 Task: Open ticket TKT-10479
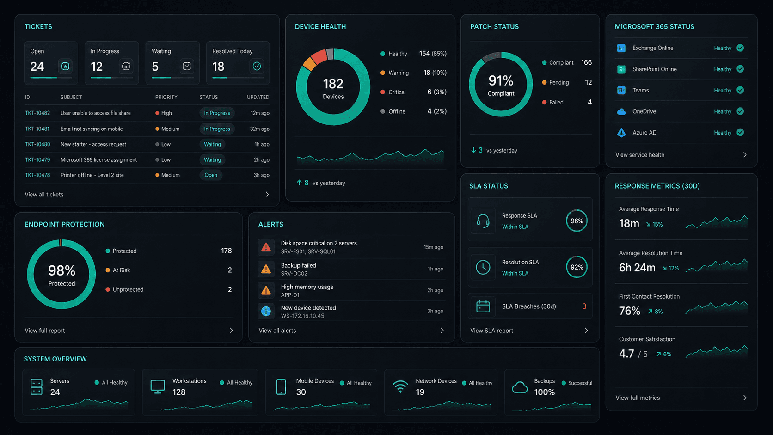coord(37,160)
